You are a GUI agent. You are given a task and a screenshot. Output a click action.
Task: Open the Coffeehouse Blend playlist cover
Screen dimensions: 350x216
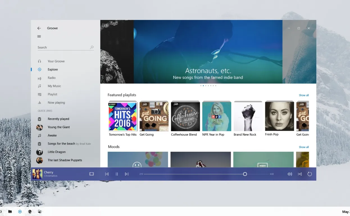pos(185,116)
